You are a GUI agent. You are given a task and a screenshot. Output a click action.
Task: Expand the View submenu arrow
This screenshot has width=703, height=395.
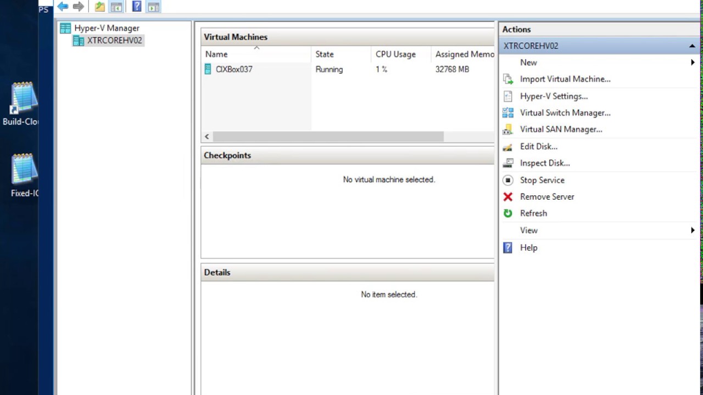click(693, 230)
